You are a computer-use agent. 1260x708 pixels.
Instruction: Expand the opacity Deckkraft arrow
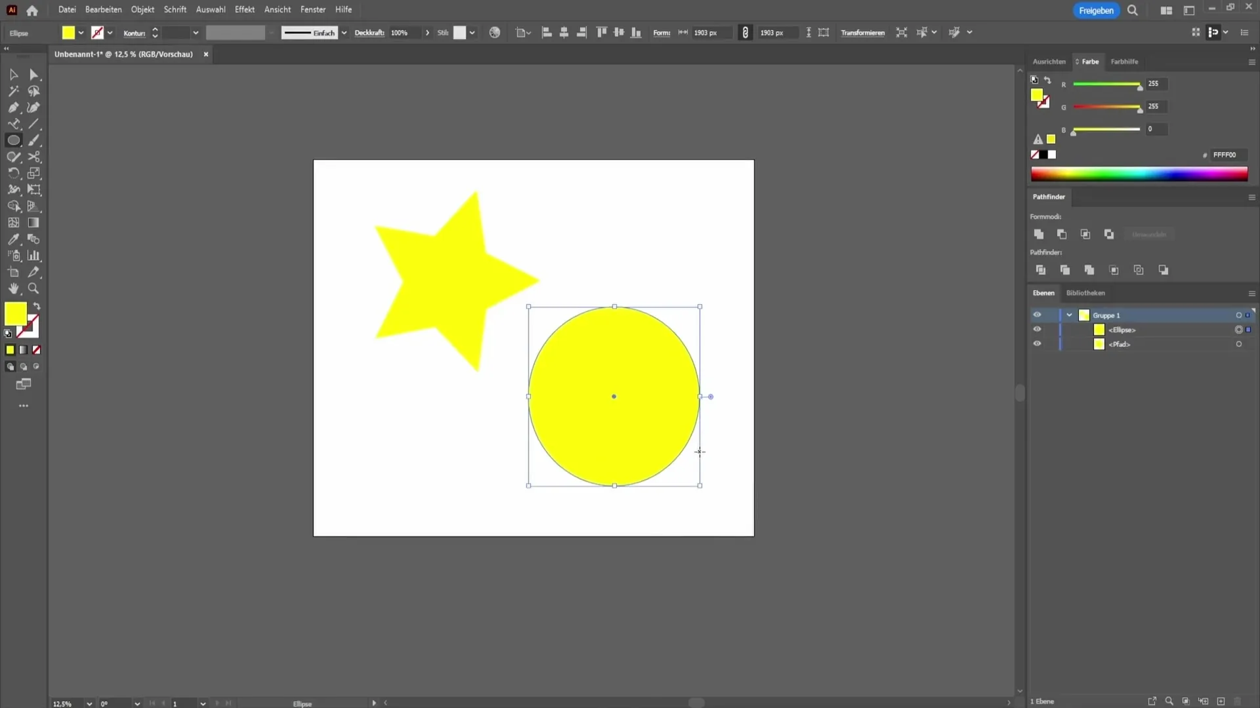coord(427,33)
